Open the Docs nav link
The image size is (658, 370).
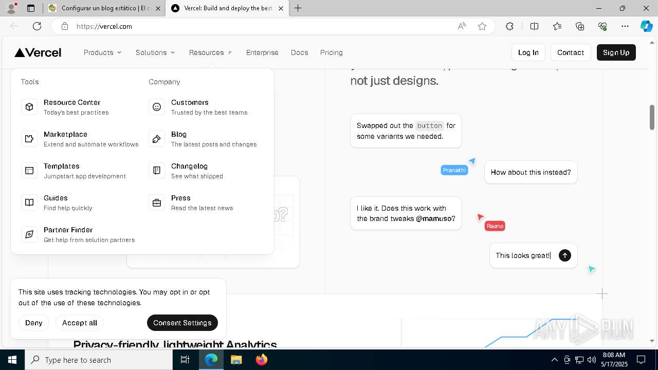(x=299, y=52)
